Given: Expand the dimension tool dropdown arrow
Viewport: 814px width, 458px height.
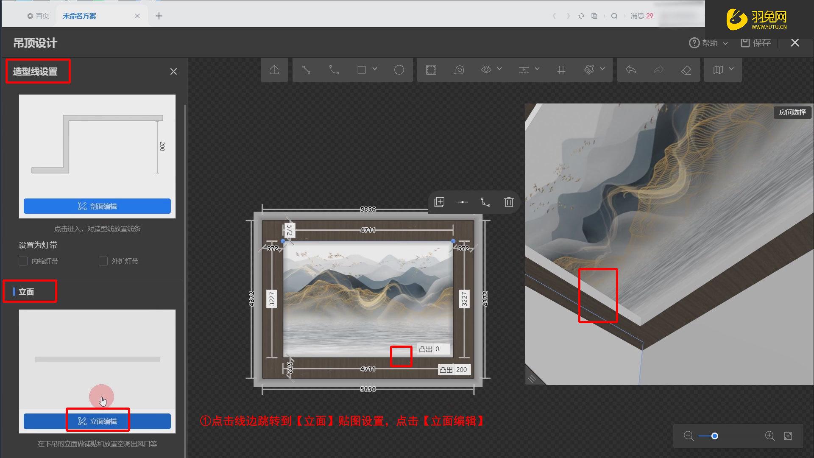Looking at the screenshot, I should pyautogui.click(x=537, y=69).
